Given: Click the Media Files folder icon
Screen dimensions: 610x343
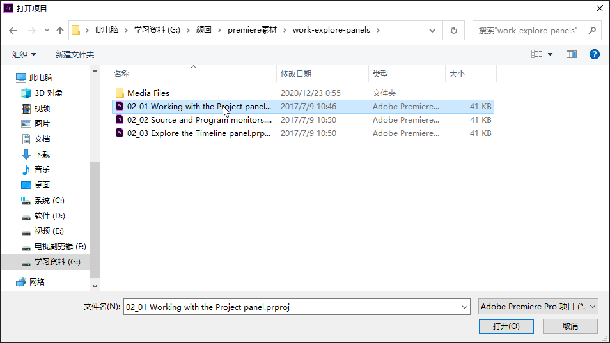Looking at the screenshot, I should click(120, 93).
